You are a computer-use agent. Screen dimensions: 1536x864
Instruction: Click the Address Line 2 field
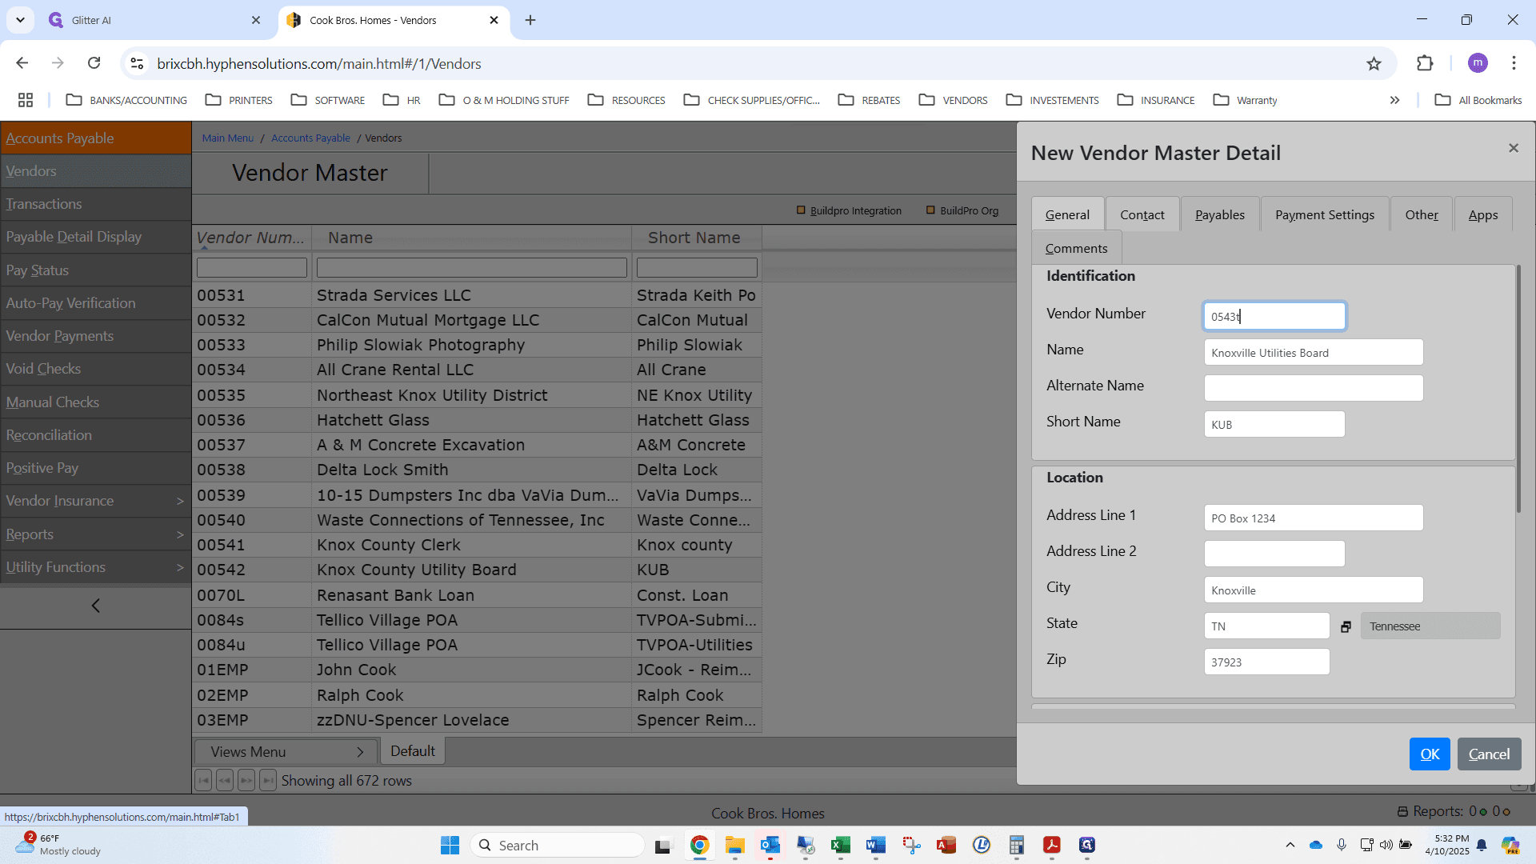1274,554
